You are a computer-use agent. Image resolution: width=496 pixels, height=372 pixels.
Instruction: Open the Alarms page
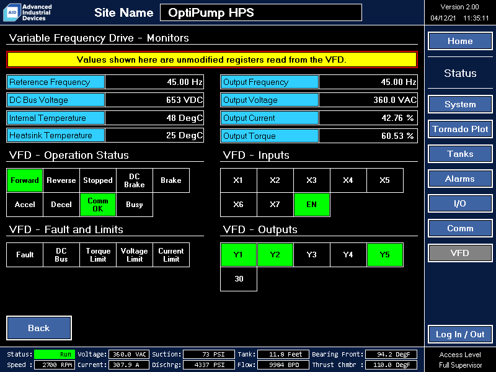point(460,179)
